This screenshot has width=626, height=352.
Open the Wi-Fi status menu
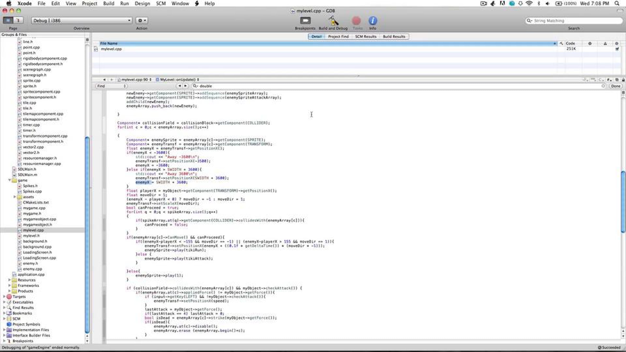(x=529, y=3)
